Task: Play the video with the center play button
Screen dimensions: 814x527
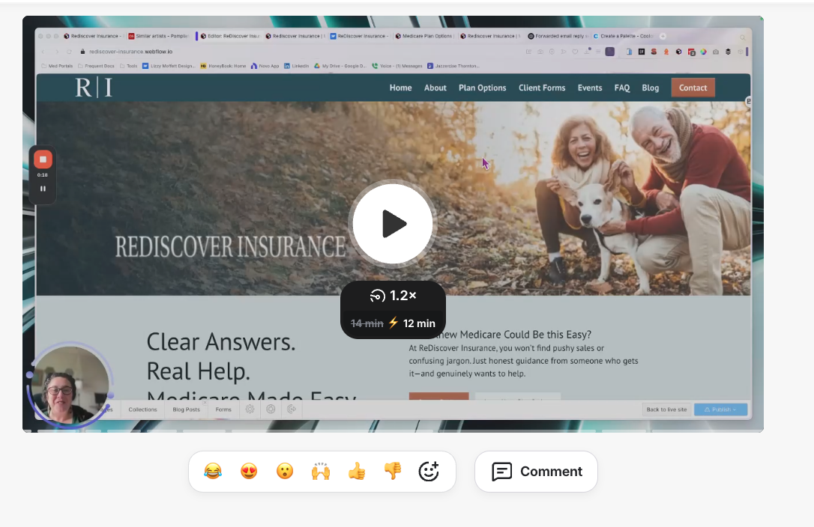Action: (393, 224)
